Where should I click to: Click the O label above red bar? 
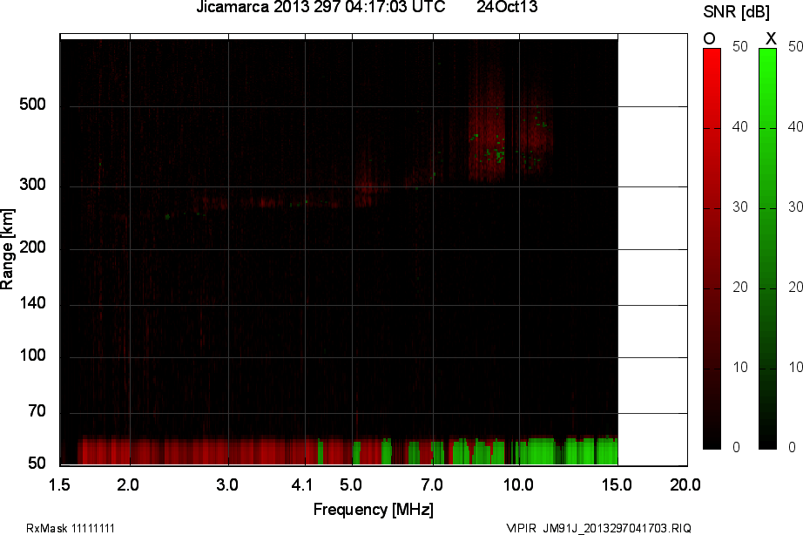709,38
